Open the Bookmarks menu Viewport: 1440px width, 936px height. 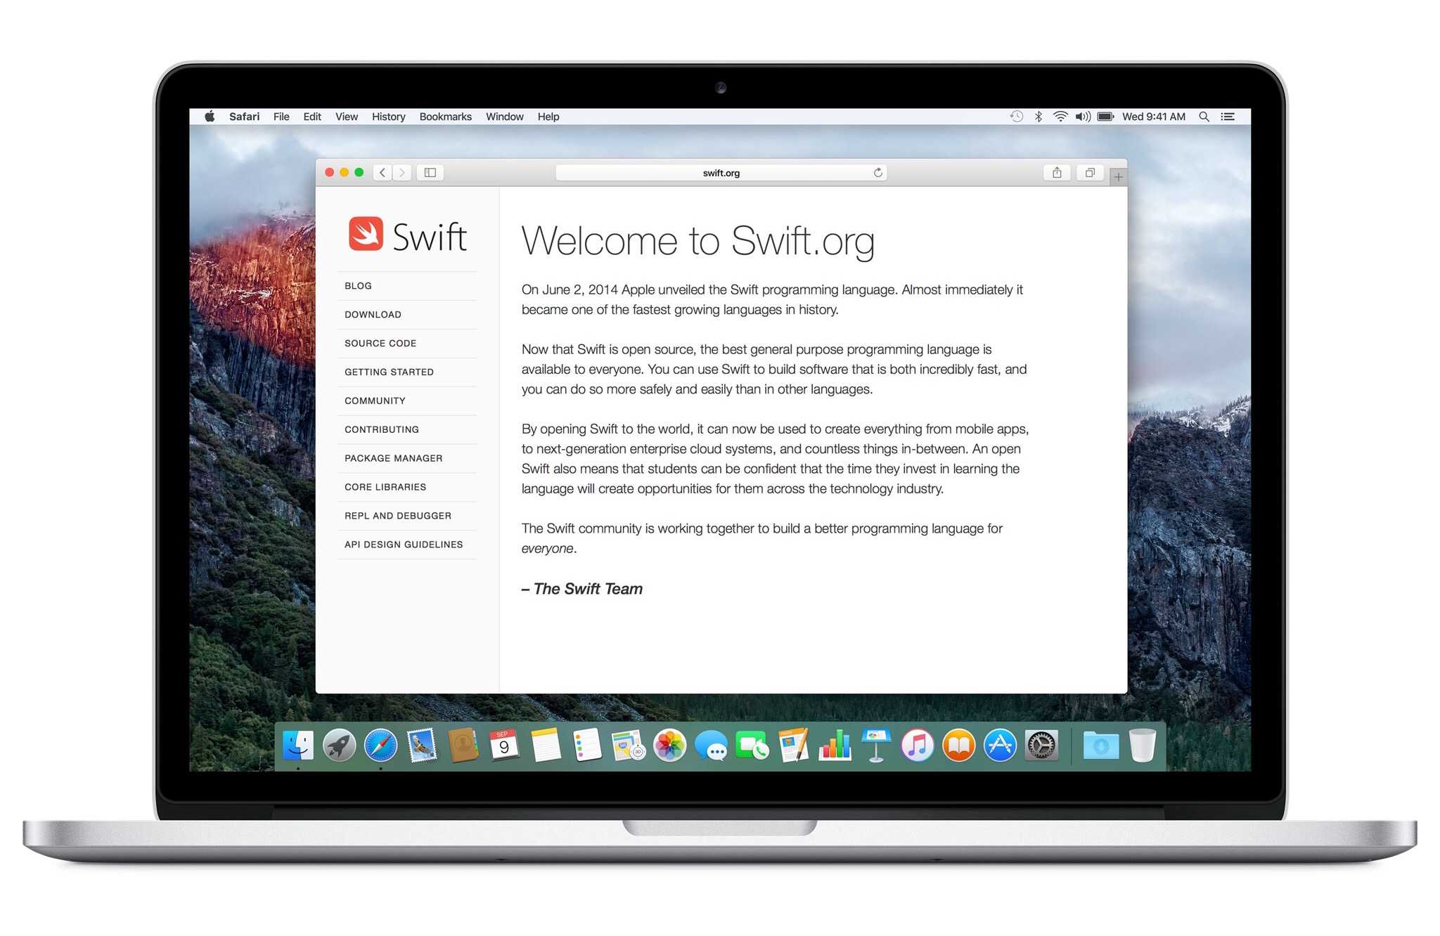(x=445, y=116)
